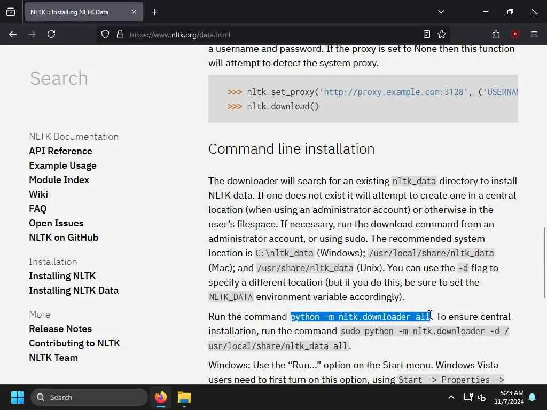Open Contributing to NLTK link

click(x=74, y=343)
